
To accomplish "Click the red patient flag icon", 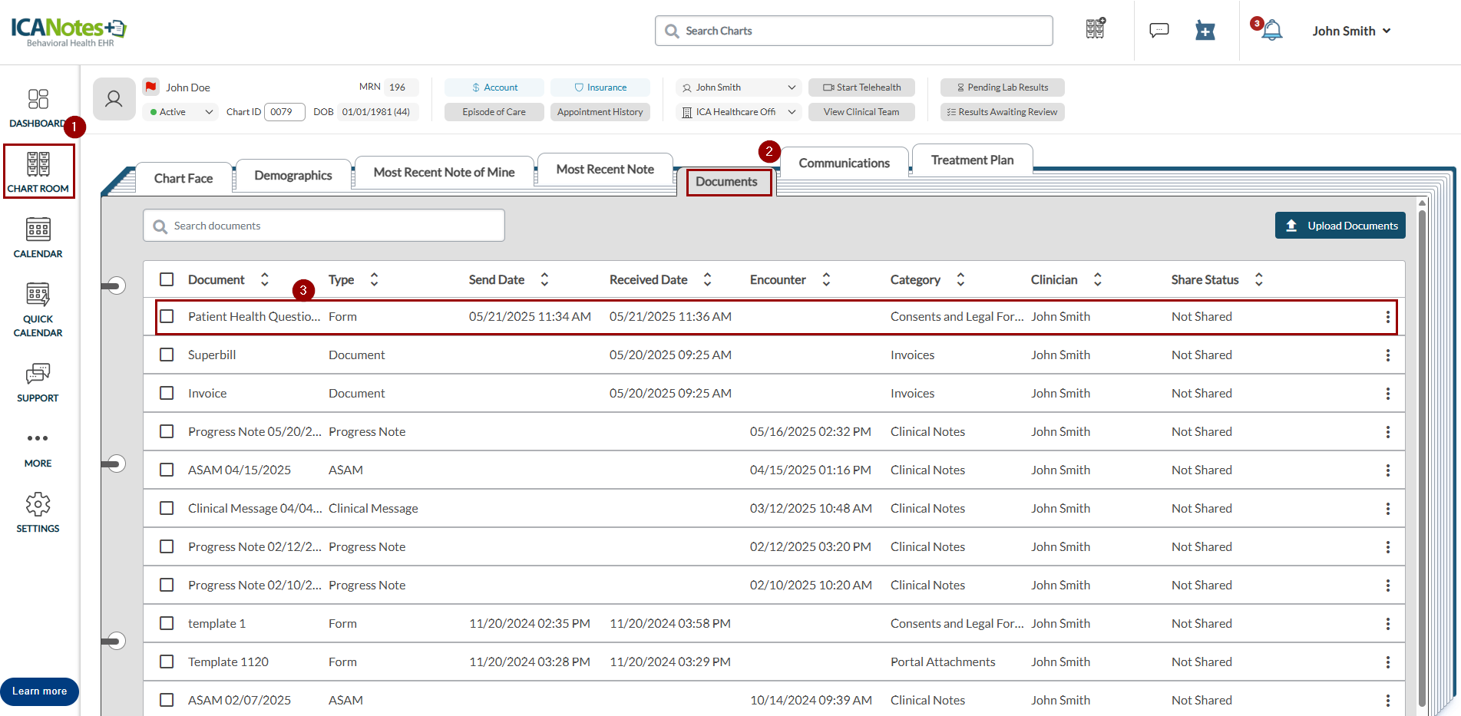I will tap(151, 87).
